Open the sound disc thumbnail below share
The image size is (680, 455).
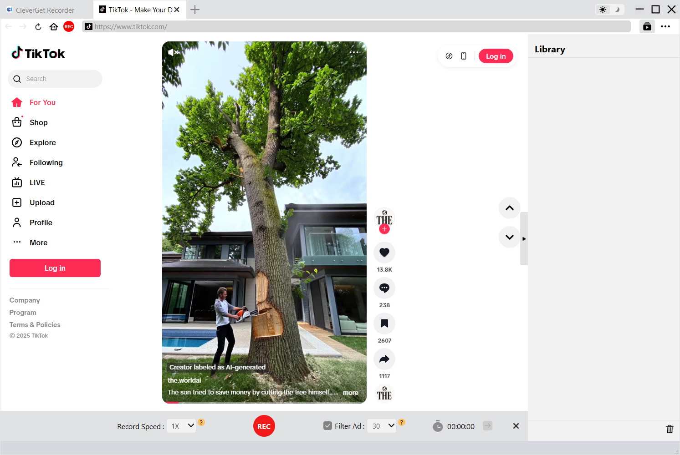(384, 394)
